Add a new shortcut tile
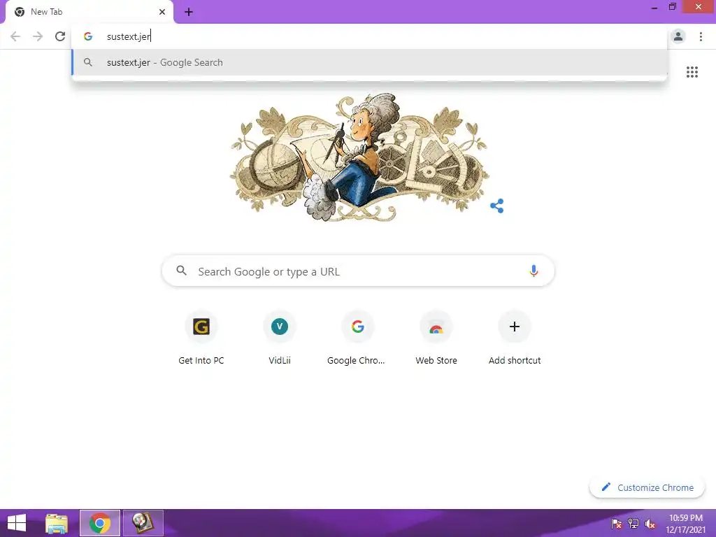 pyautogui.click(x=515, y=338)
